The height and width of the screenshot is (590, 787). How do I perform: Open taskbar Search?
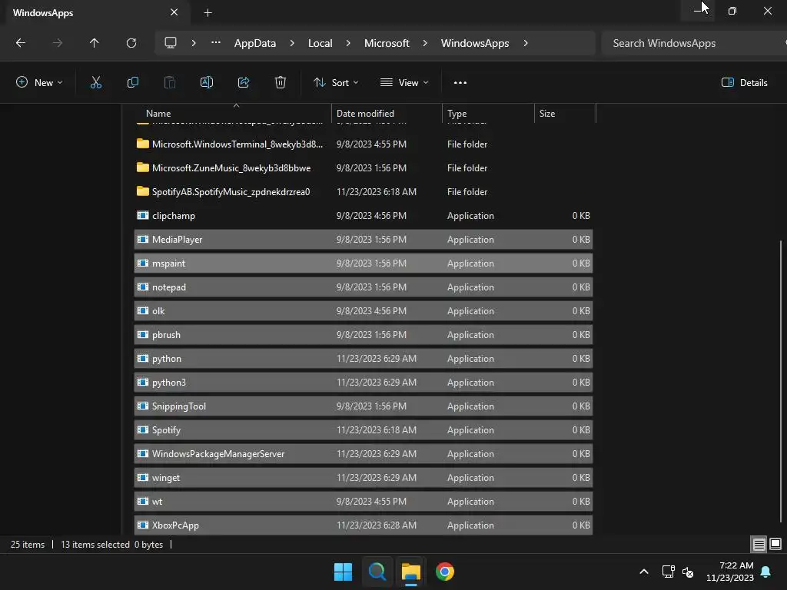coord(377,572)
